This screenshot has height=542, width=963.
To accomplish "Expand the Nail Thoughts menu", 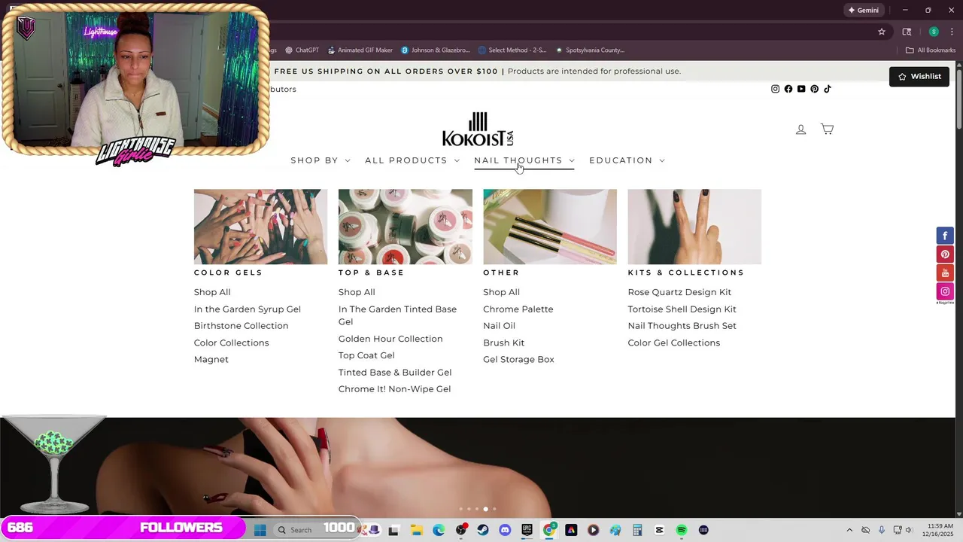I will 524,160.
